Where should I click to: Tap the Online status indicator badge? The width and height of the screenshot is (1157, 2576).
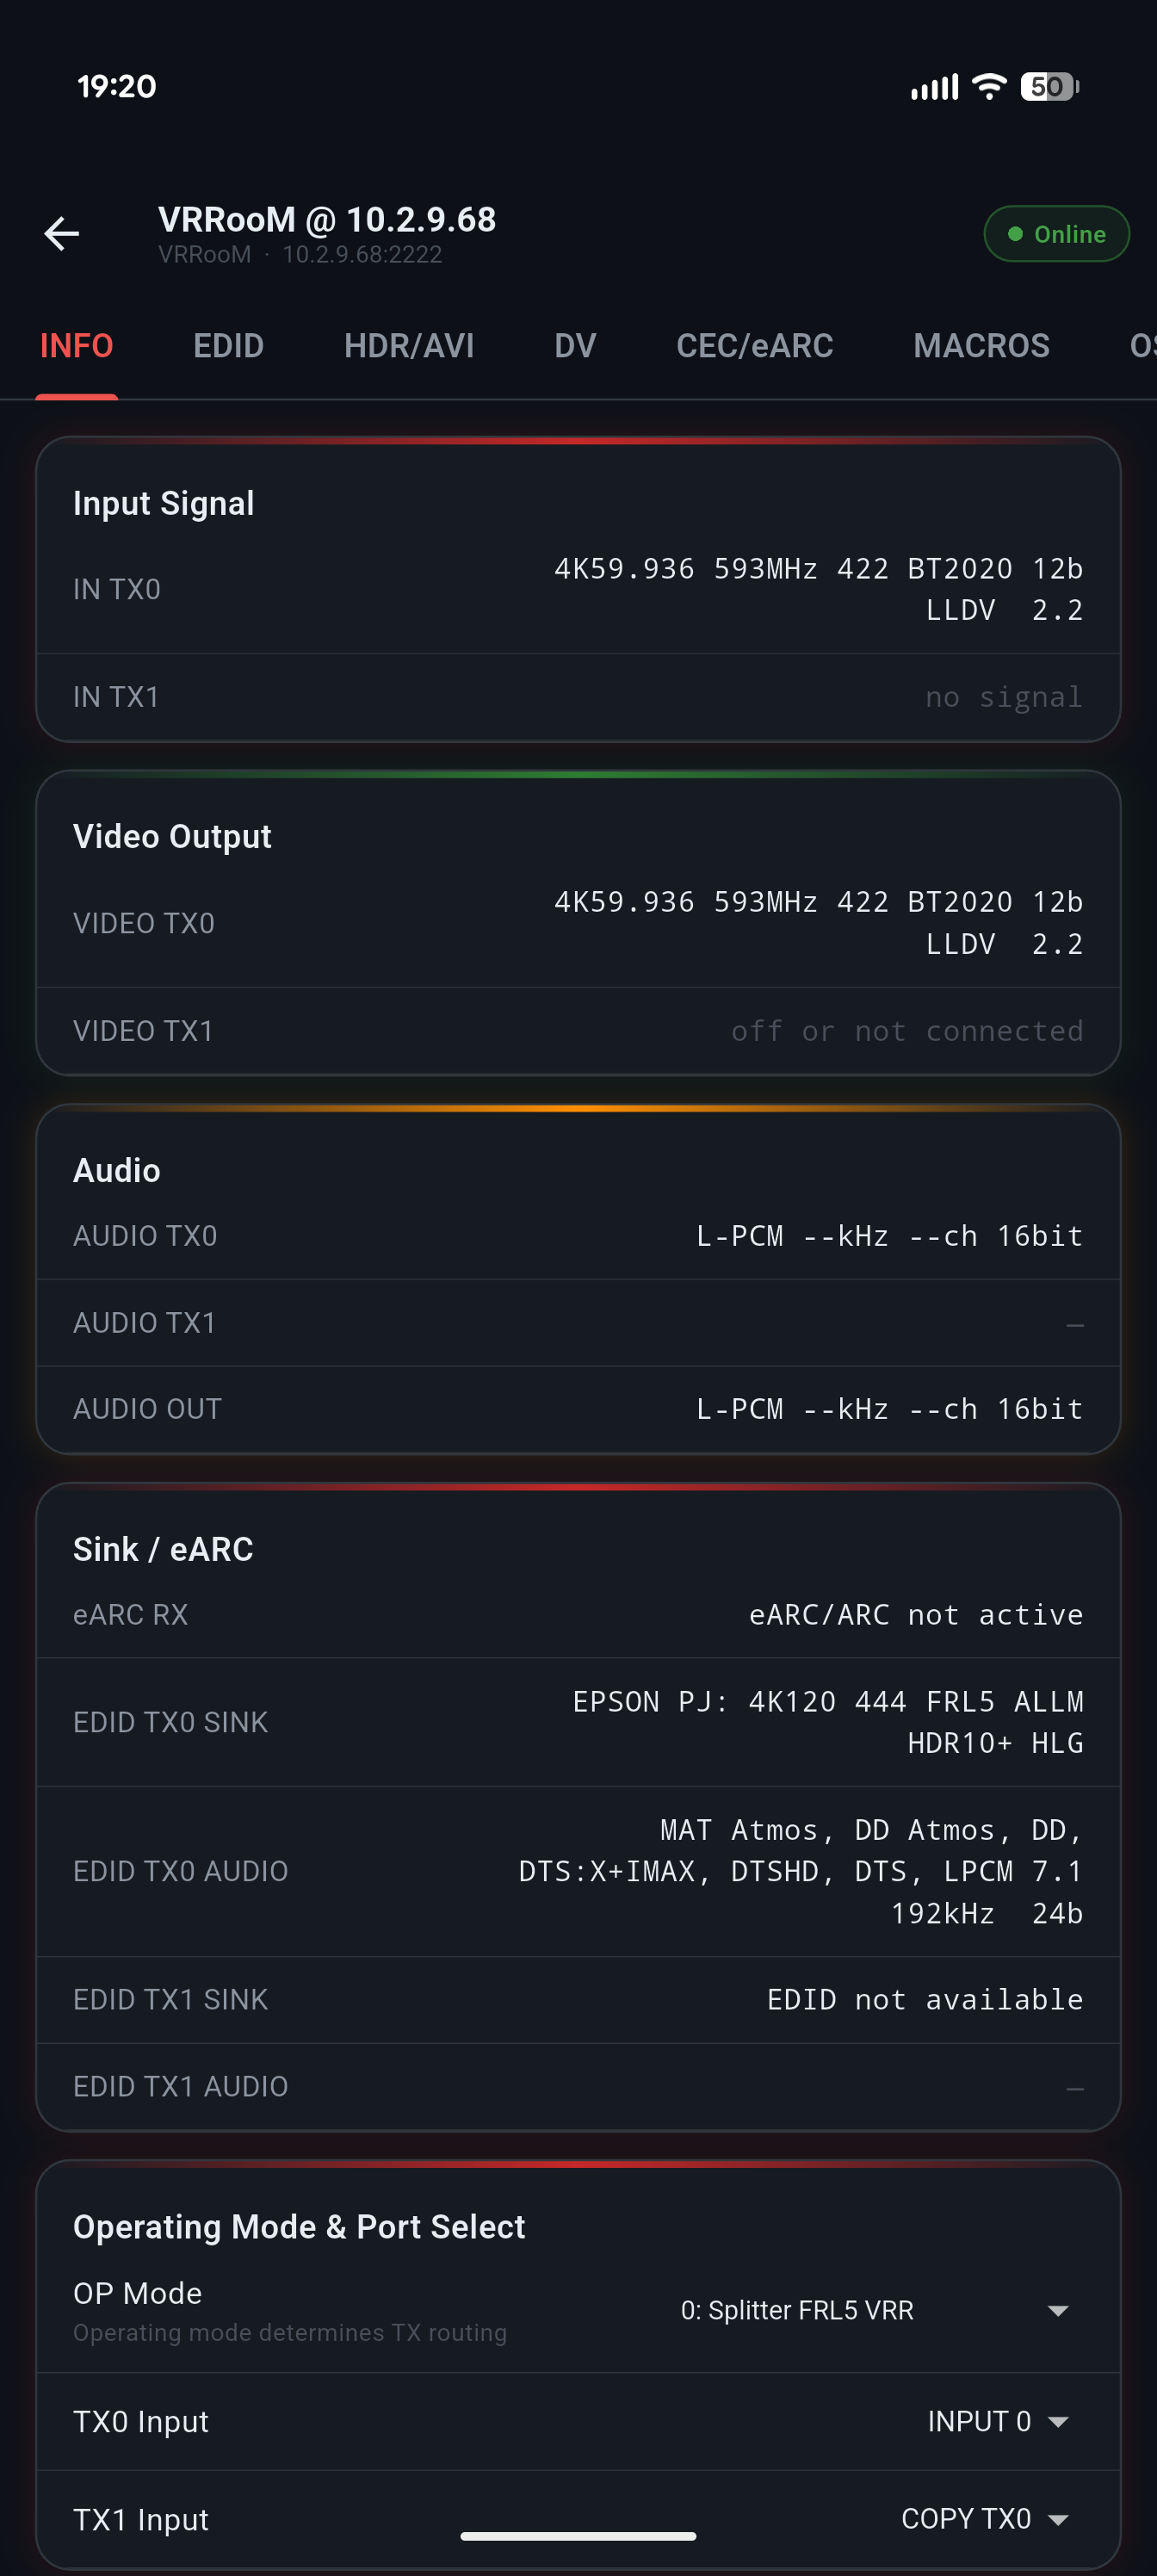[x=1056, y=234]
